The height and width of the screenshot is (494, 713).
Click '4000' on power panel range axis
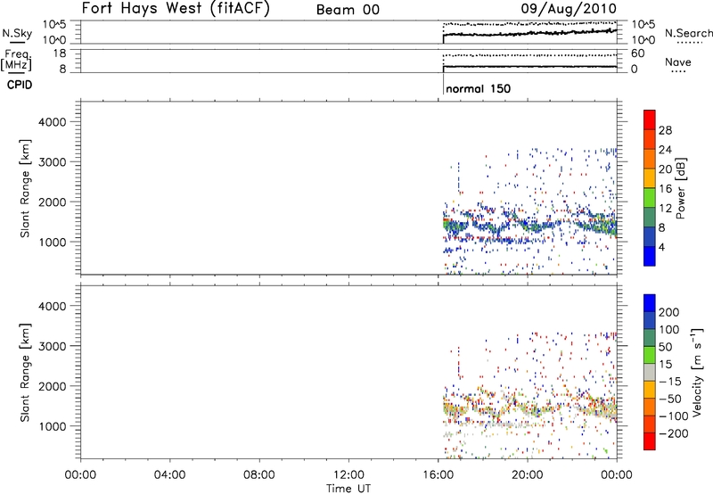click(53, 122)
